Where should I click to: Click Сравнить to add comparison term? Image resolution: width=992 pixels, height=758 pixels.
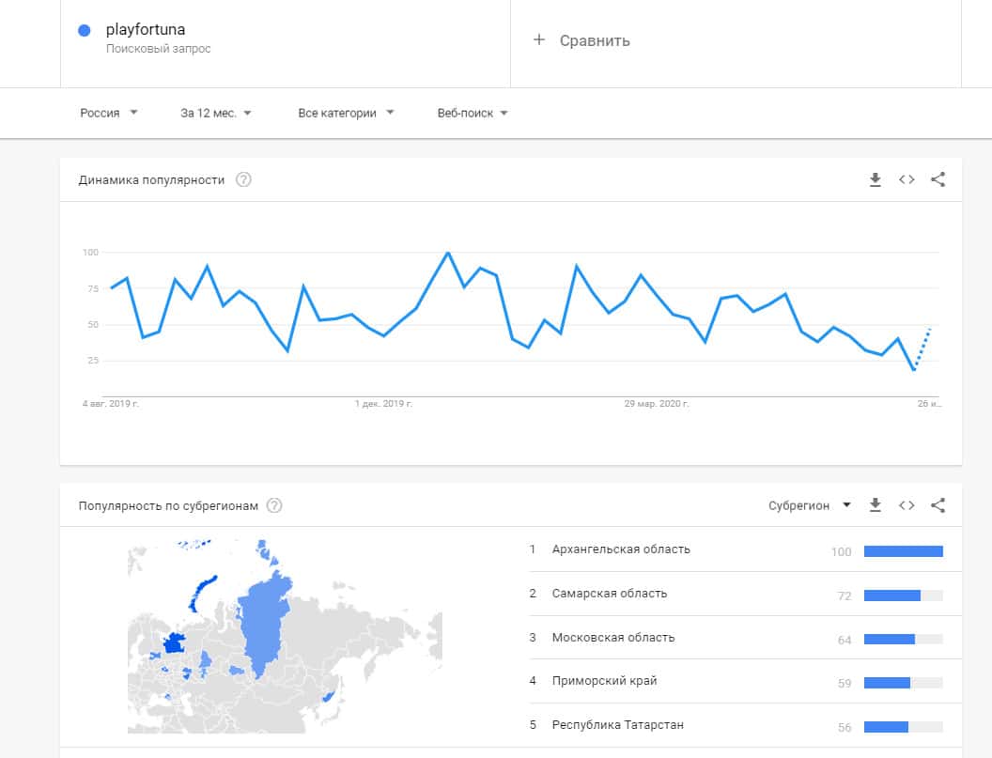(595, 40)
